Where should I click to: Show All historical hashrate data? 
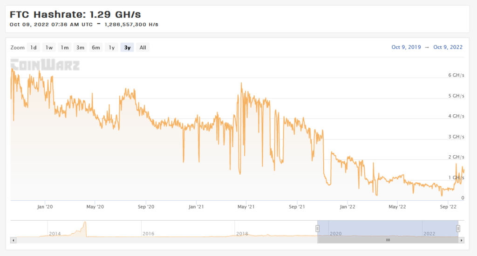pos(143,47)
